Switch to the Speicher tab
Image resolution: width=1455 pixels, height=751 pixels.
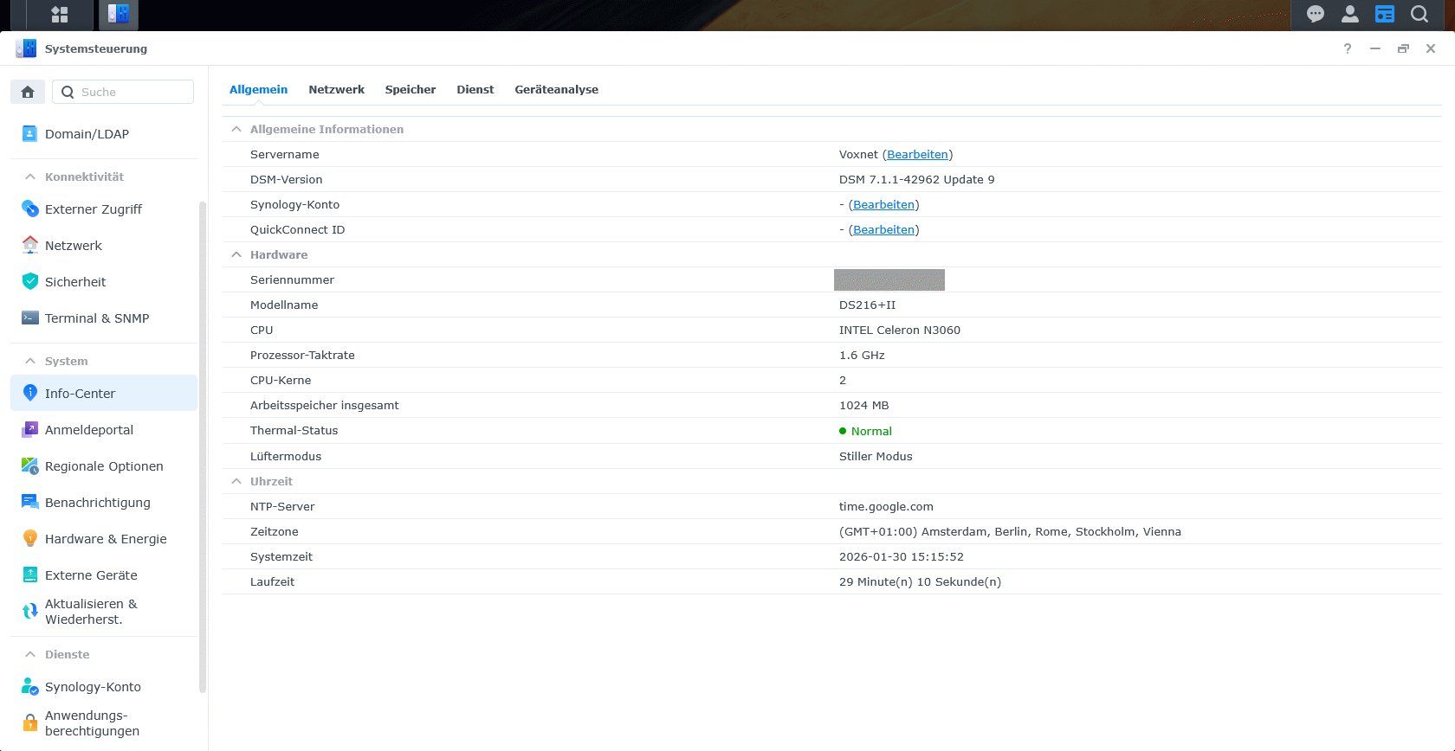(411, 89)
